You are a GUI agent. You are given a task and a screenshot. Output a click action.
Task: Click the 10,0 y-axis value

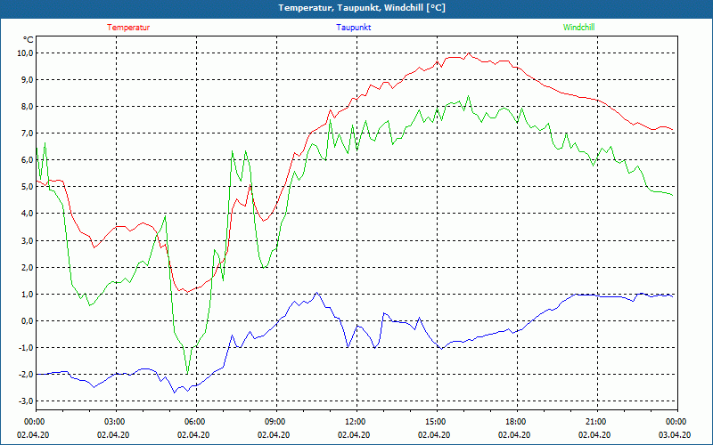(x=26, y=53)
